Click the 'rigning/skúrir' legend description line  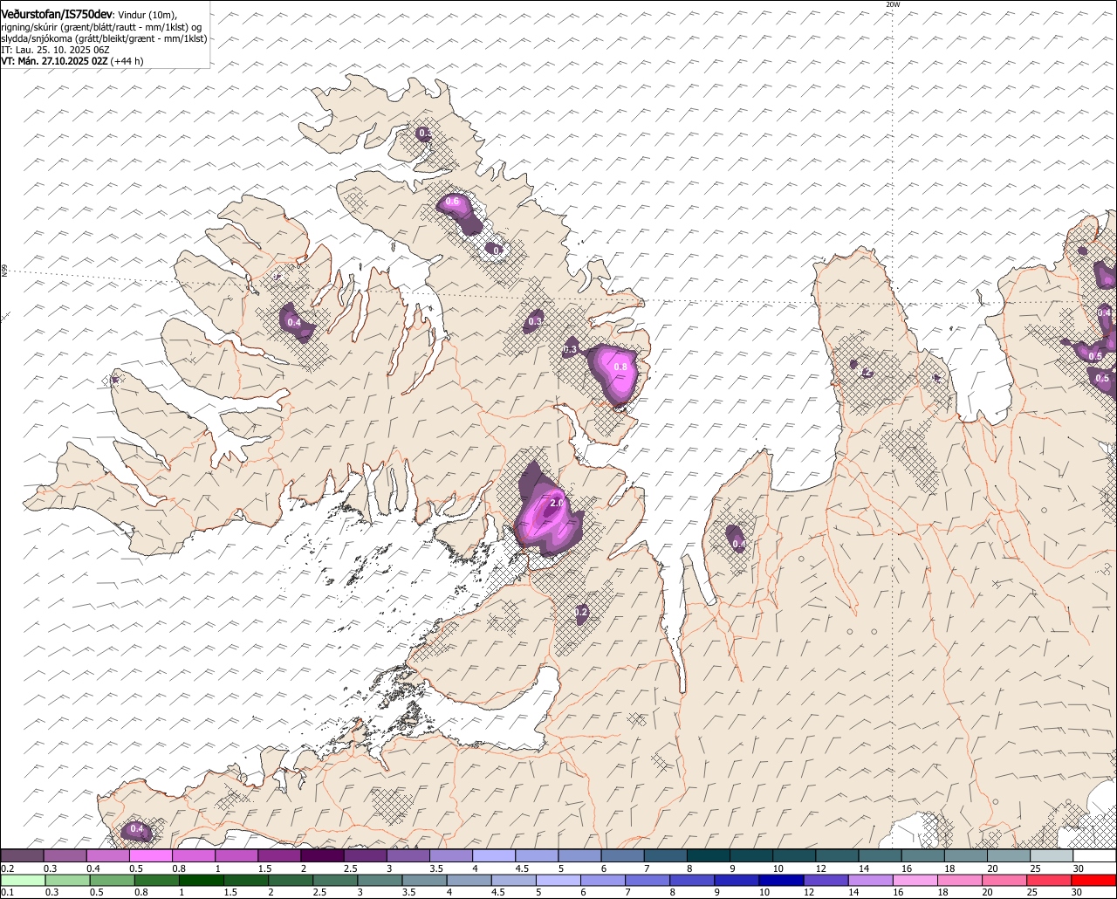pyautogui.click(x=101, y=27)
